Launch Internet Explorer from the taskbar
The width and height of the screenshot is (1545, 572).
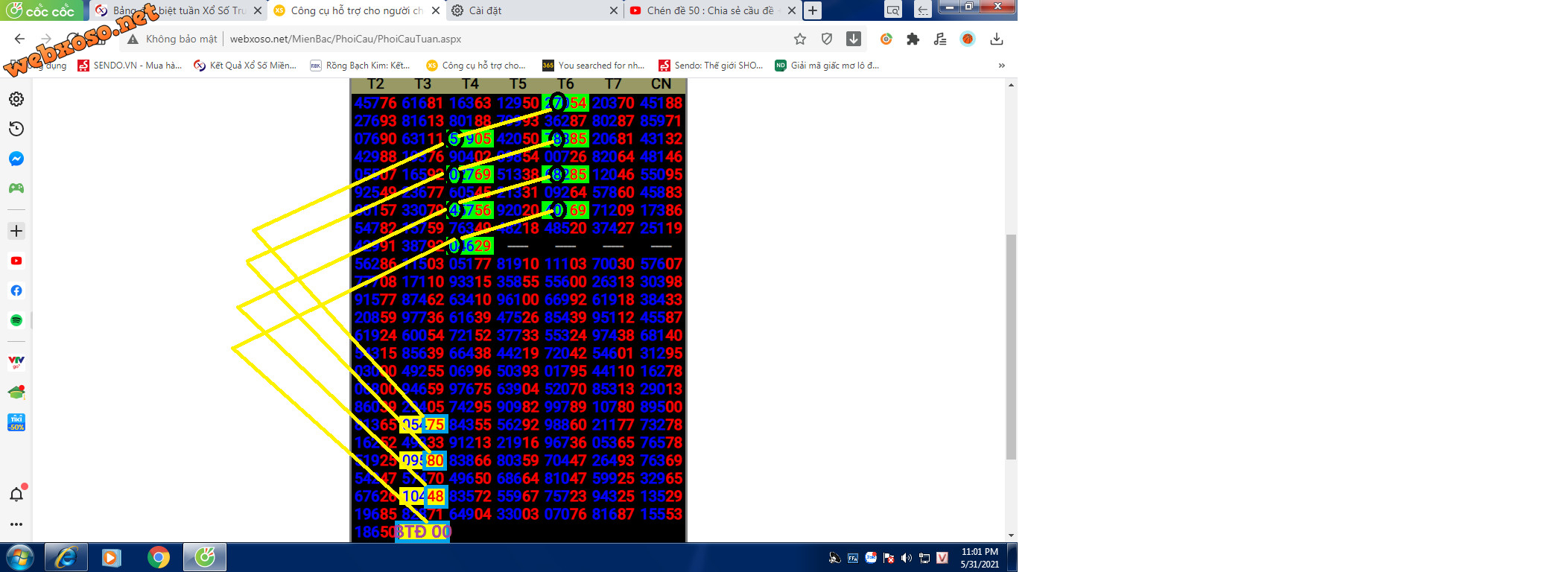(66, 557)
